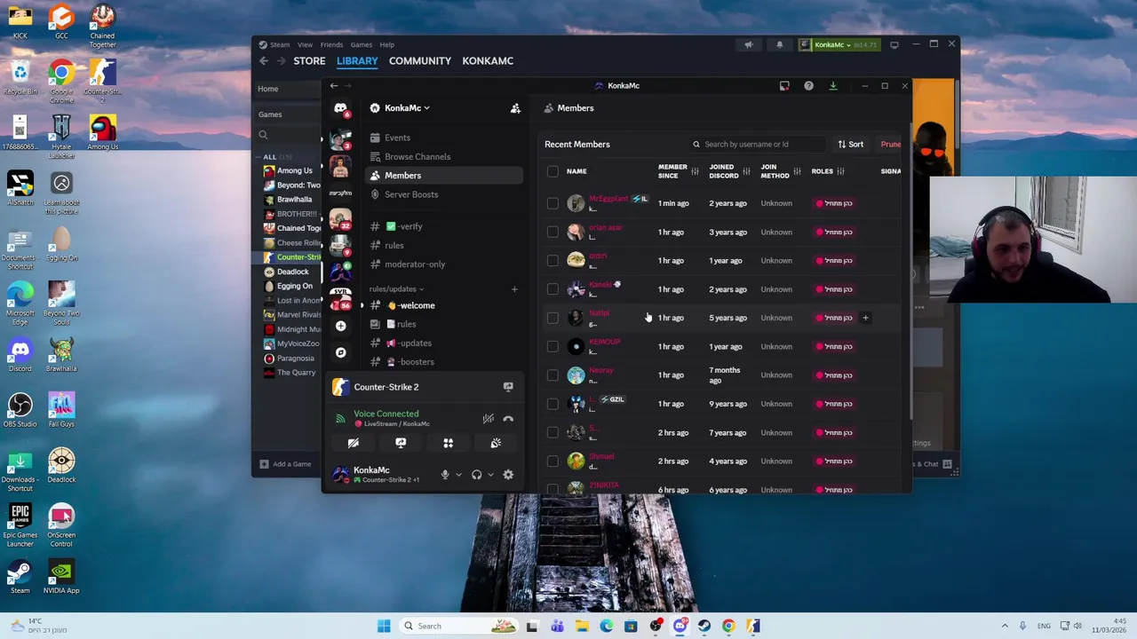Viewport: 1137px width, 639px height.
Task: Select the KEMOUP member checkbox
Action: (553, 347)
